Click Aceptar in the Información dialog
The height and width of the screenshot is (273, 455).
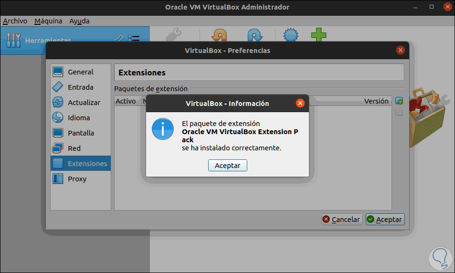coord(227,165)
